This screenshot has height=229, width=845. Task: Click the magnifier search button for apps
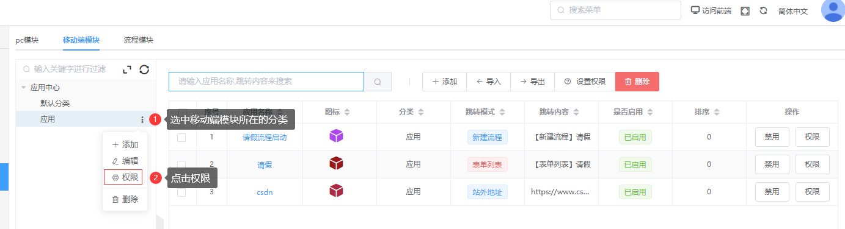(x=378, y=82)
